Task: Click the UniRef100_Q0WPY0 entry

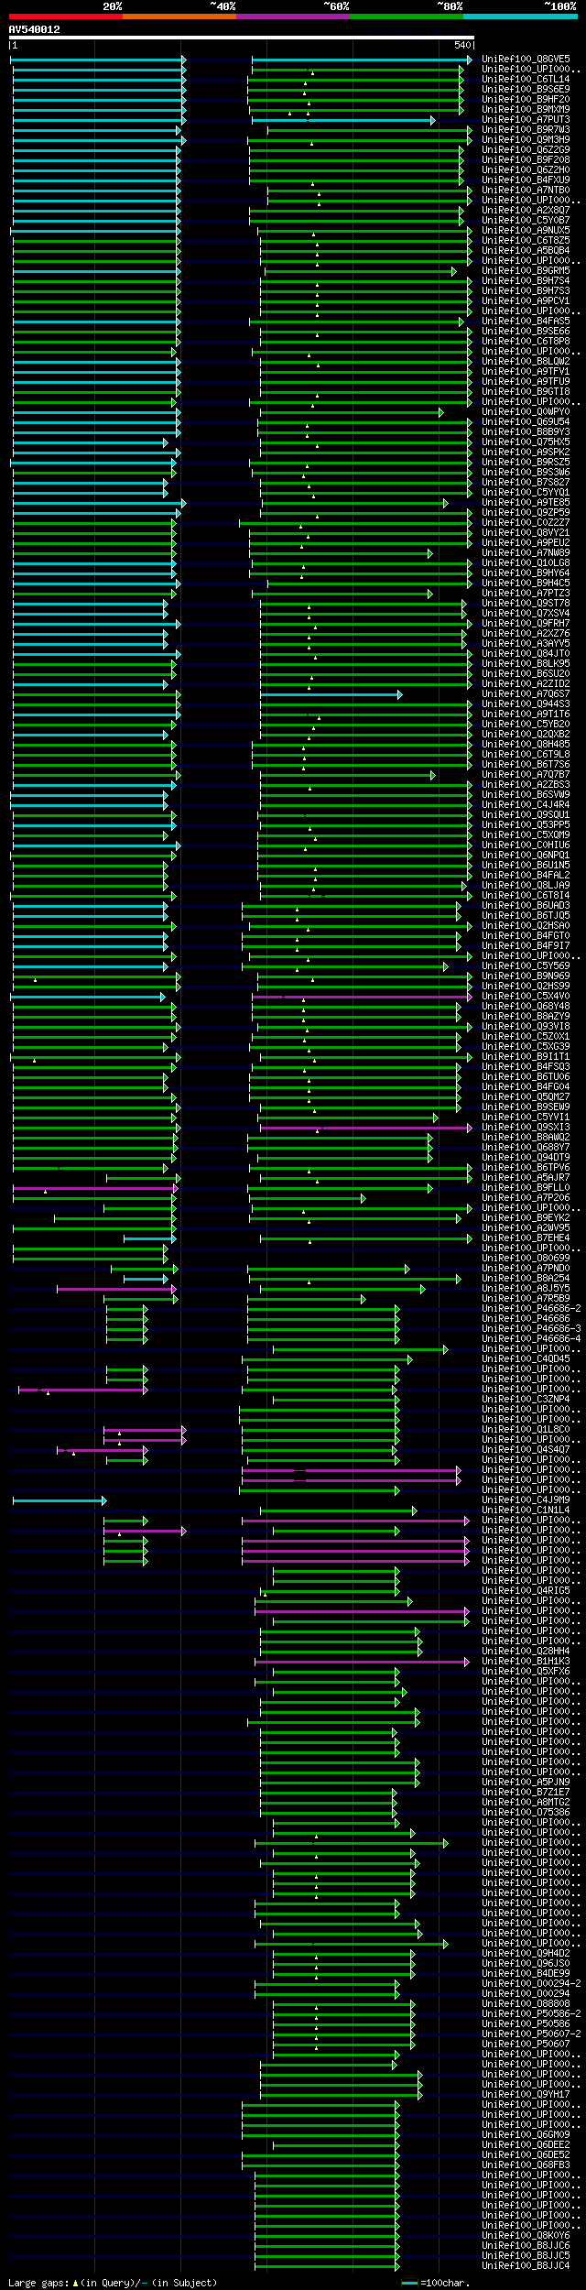Action: point(526,411)
